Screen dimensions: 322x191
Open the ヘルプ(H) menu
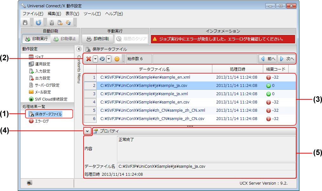114,14
